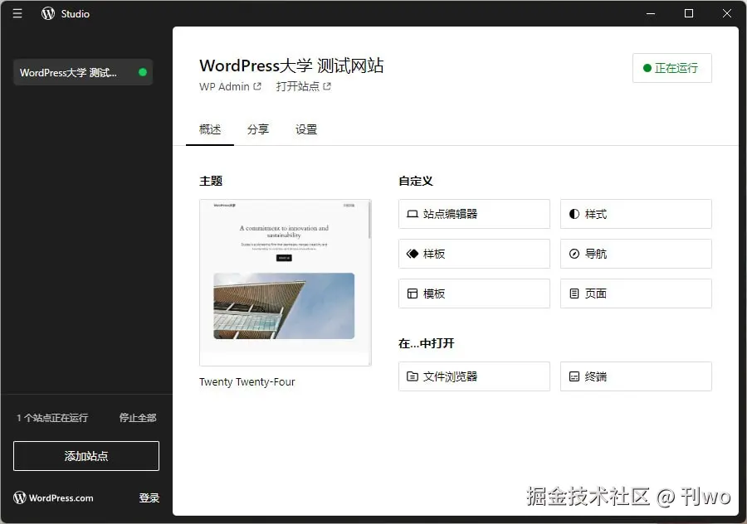Open the 页面 pages button
This screenshot has width=747, height=524.
click(636, 294)
